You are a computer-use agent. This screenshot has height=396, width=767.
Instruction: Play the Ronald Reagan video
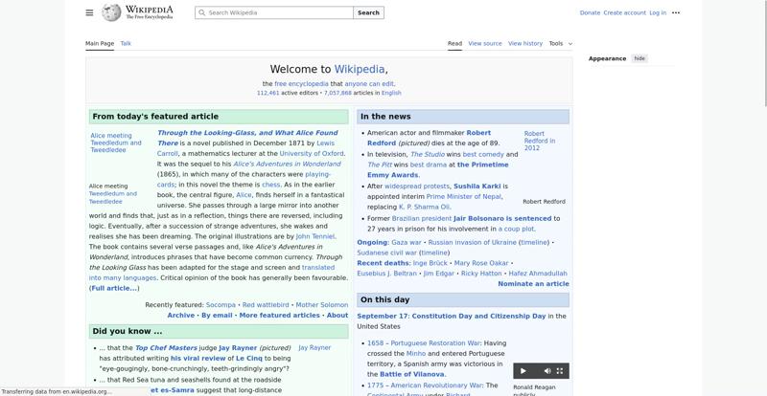[523, 371]
